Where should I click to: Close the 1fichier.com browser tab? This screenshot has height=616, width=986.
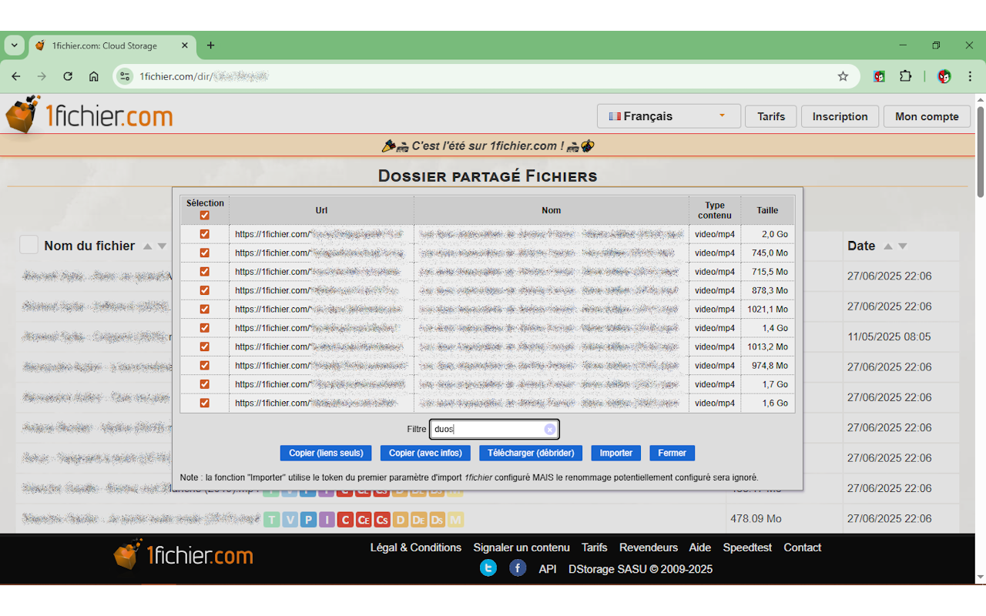coord(185,45)
